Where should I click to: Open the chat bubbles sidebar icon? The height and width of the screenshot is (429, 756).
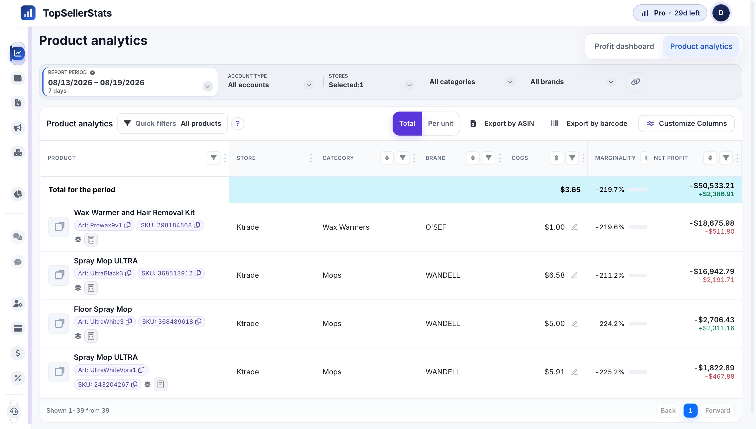coord(18,237)
